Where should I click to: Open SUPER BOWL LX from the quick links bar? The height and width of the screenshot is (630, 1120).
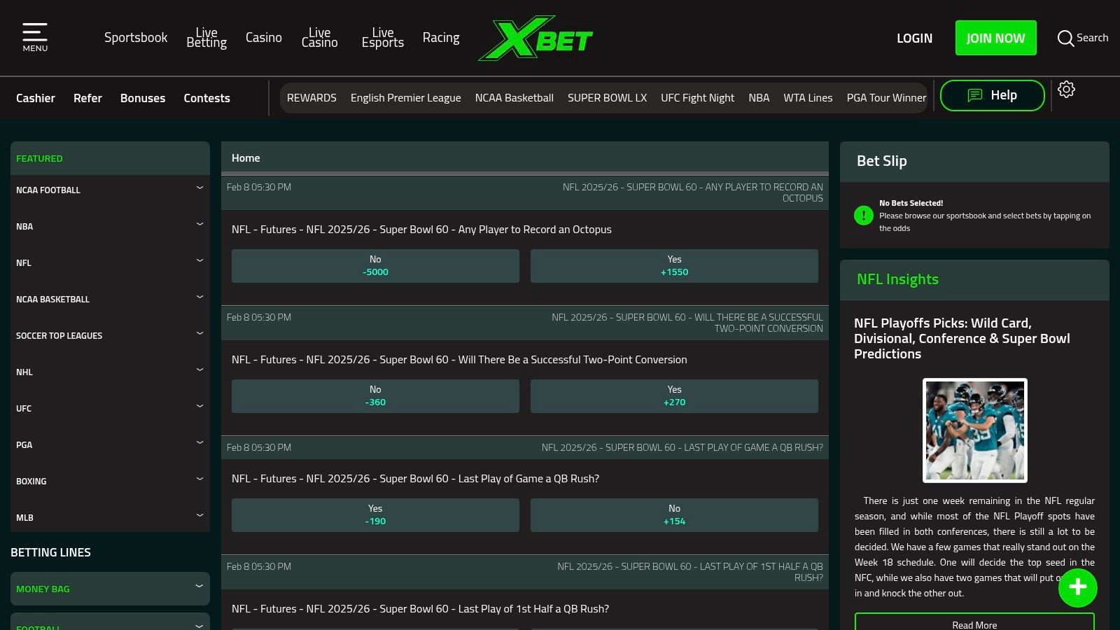click(607, 97)
